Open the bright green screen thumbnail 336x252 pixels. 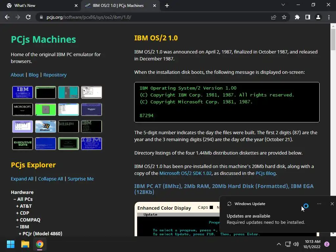[x=45, y=109]
